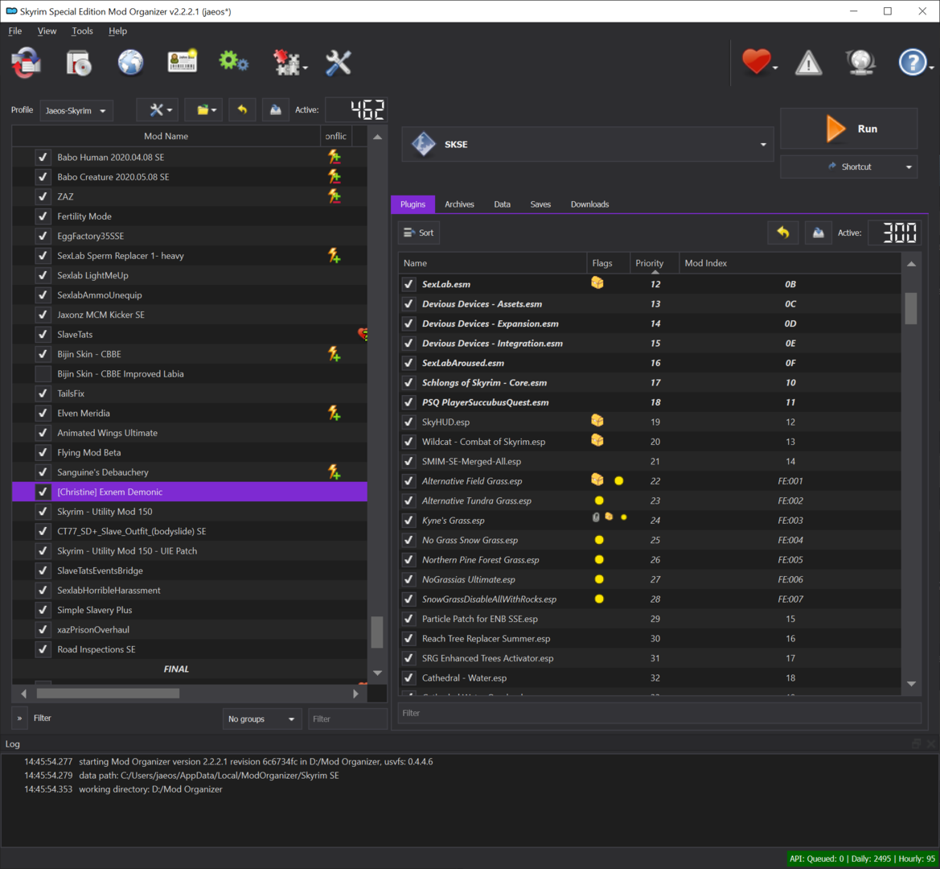Toggle the Simple Slavery Plus checkbox
Screen dimensions: 940x869
click(x=43, y=610)
